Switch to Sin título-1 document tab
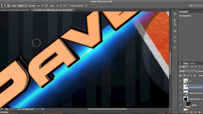The image size is (203, 114). pos(15,10)
